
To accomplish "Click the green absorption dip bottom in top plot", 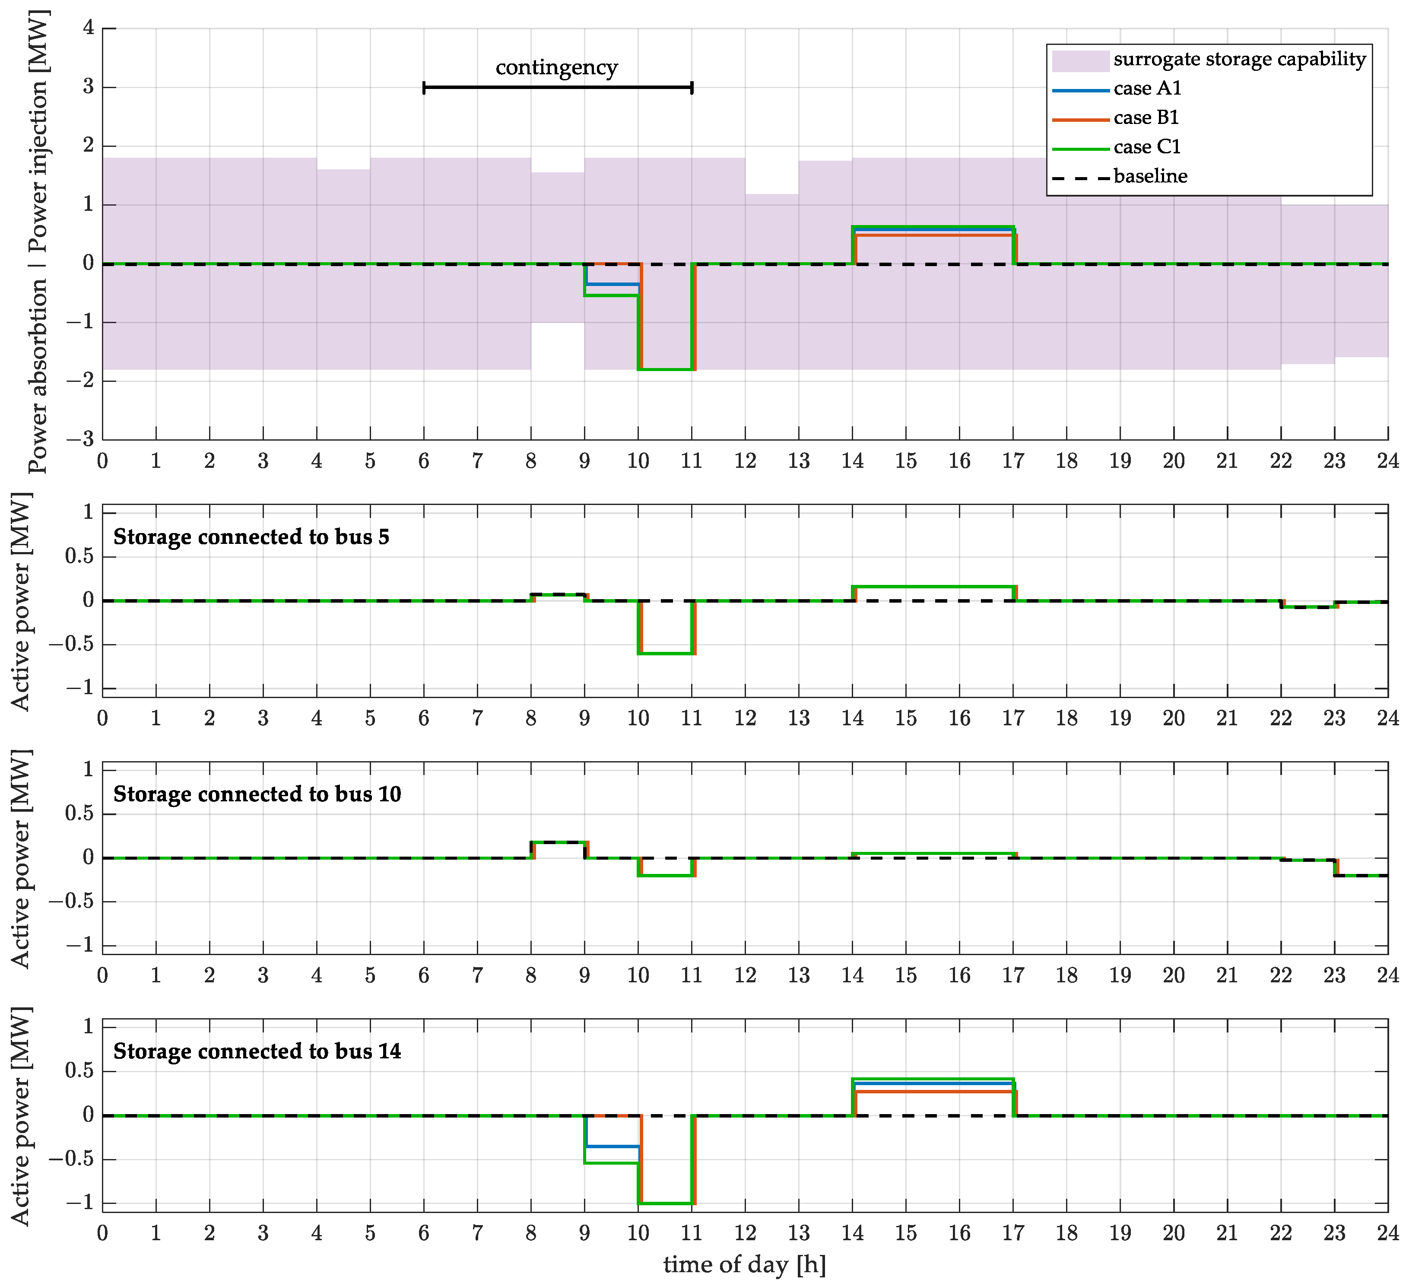I will pos(665,369).
